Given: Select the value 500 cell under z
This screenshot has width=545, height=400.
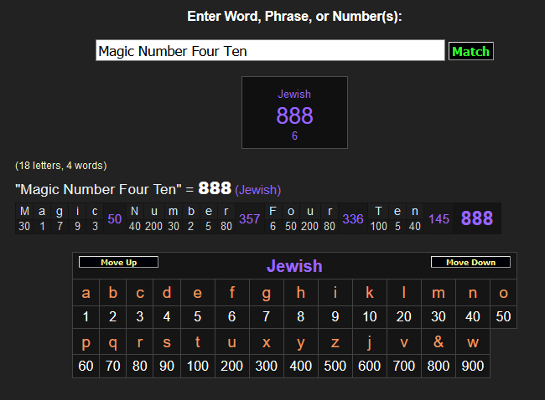Looking at the screenshot, I should tap(335, 366).
